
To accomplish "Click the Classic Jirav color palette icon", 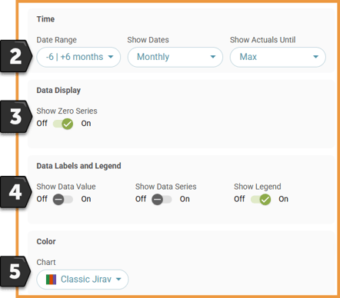I will point(51,280).
